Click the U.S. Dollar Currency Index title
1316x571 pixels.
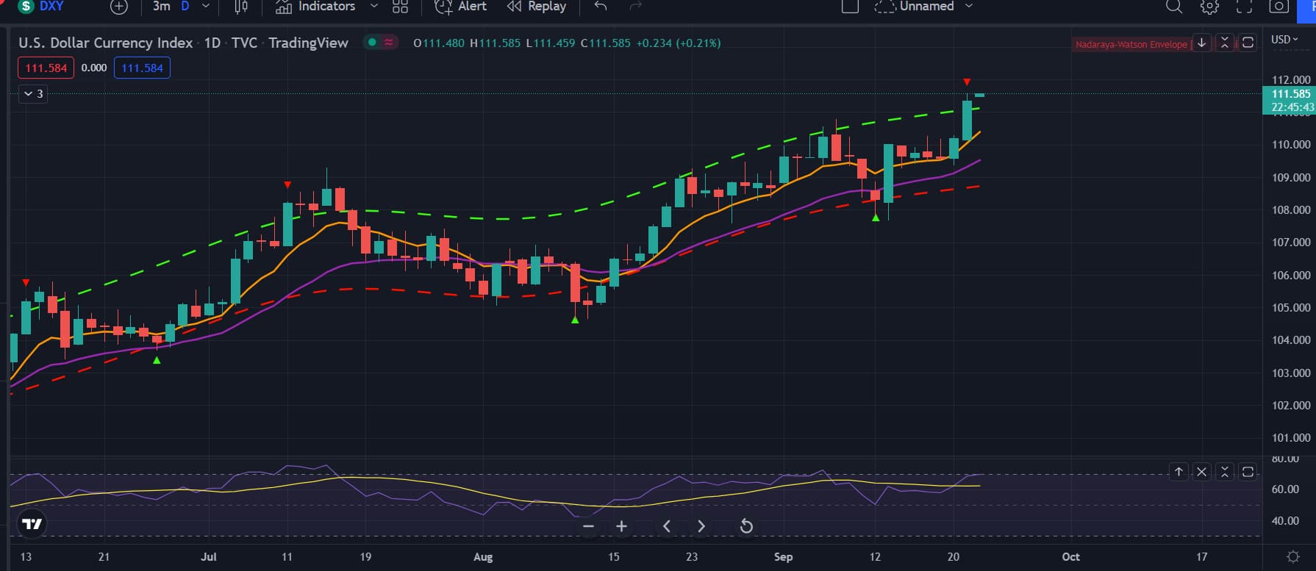coord(105,43)
